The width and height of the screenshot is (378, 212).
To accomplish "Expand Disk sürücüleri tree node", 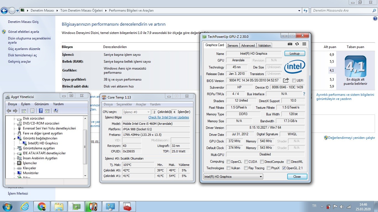I will point(15,118).
